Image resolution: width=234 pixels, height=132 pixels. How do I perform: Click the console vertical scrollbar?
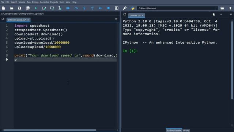tap(232, 60)
